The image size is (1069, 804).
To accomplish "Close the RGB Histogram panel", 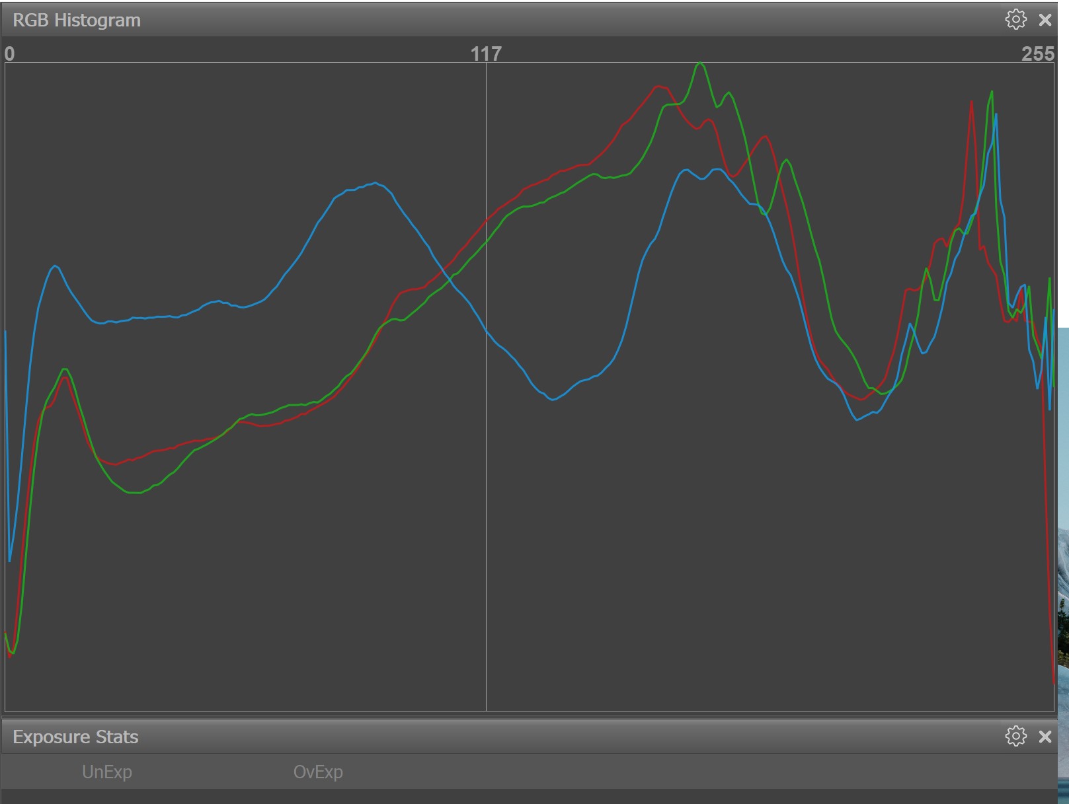I will tap(1045, 20).
